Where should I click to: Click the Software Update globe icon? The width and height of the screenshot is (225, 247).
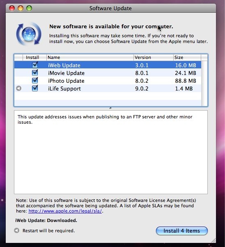click(29, 34)
